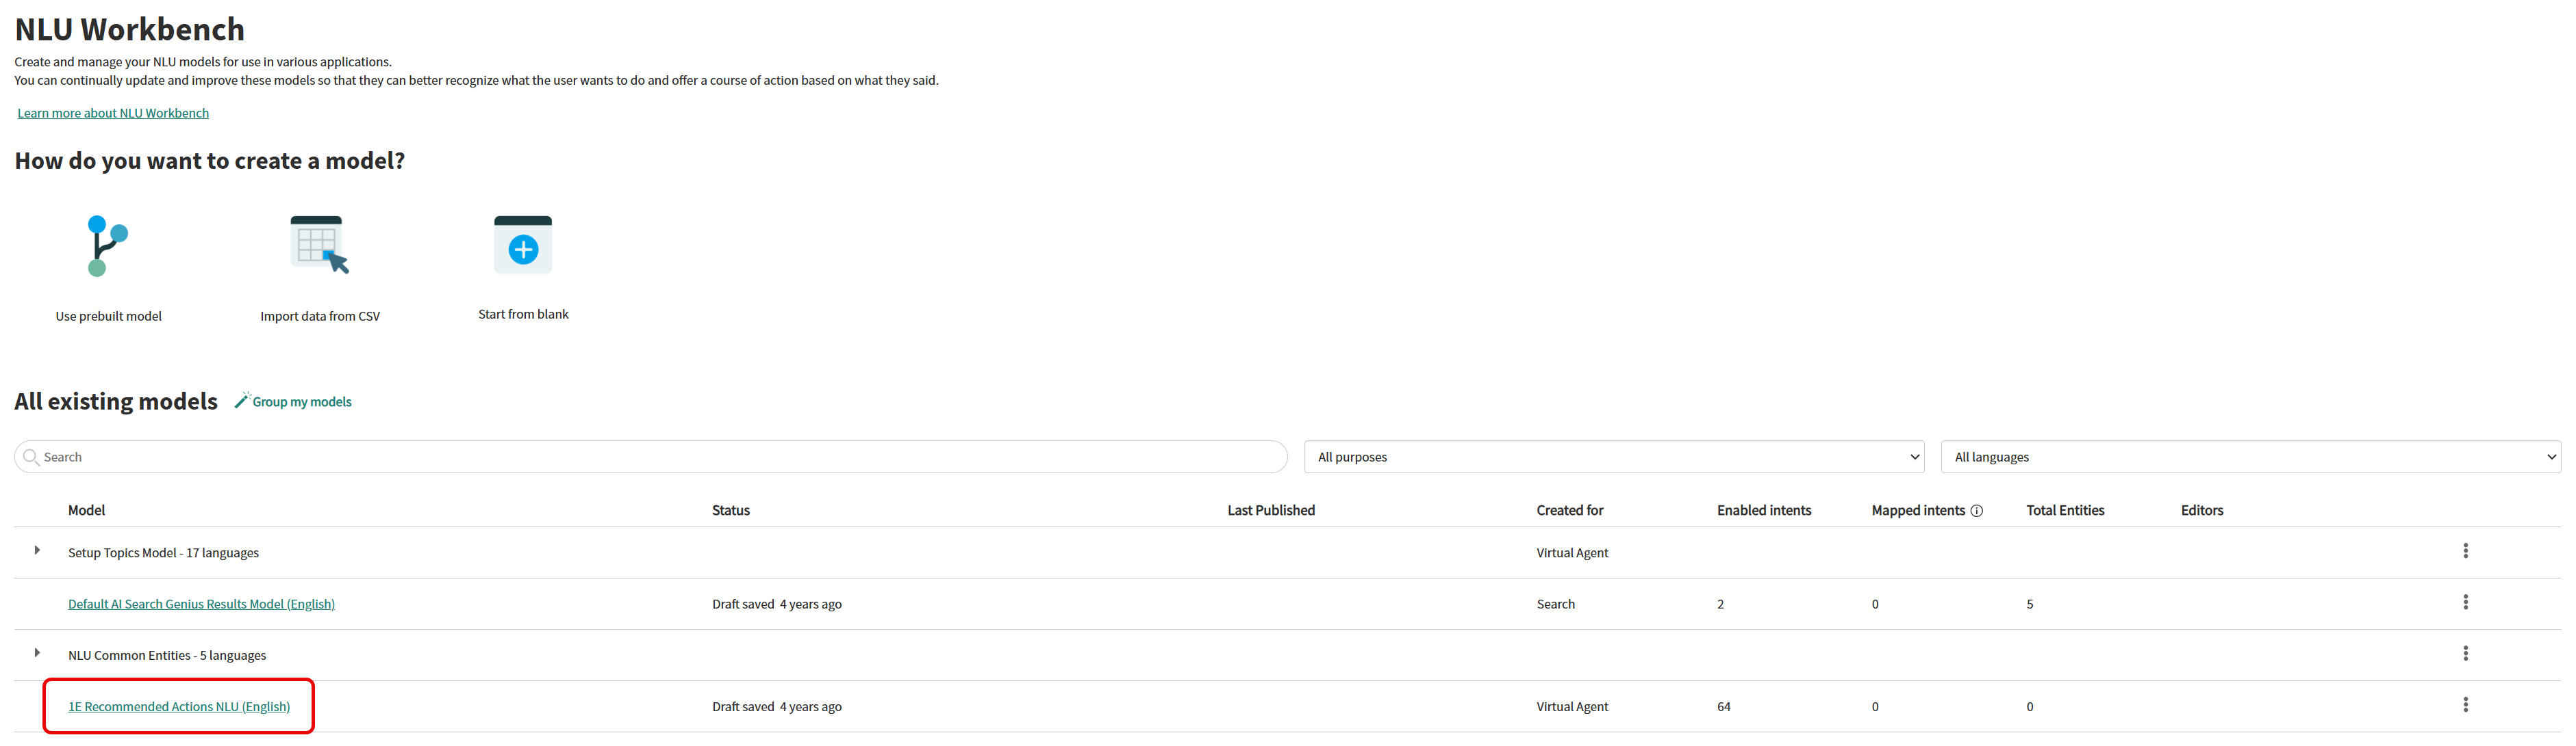This screenshot has height=746, width=2576.
Task: Open the NLU Common Entities row actions menu
Action: pyautogui.click(x=2465, y=654)
